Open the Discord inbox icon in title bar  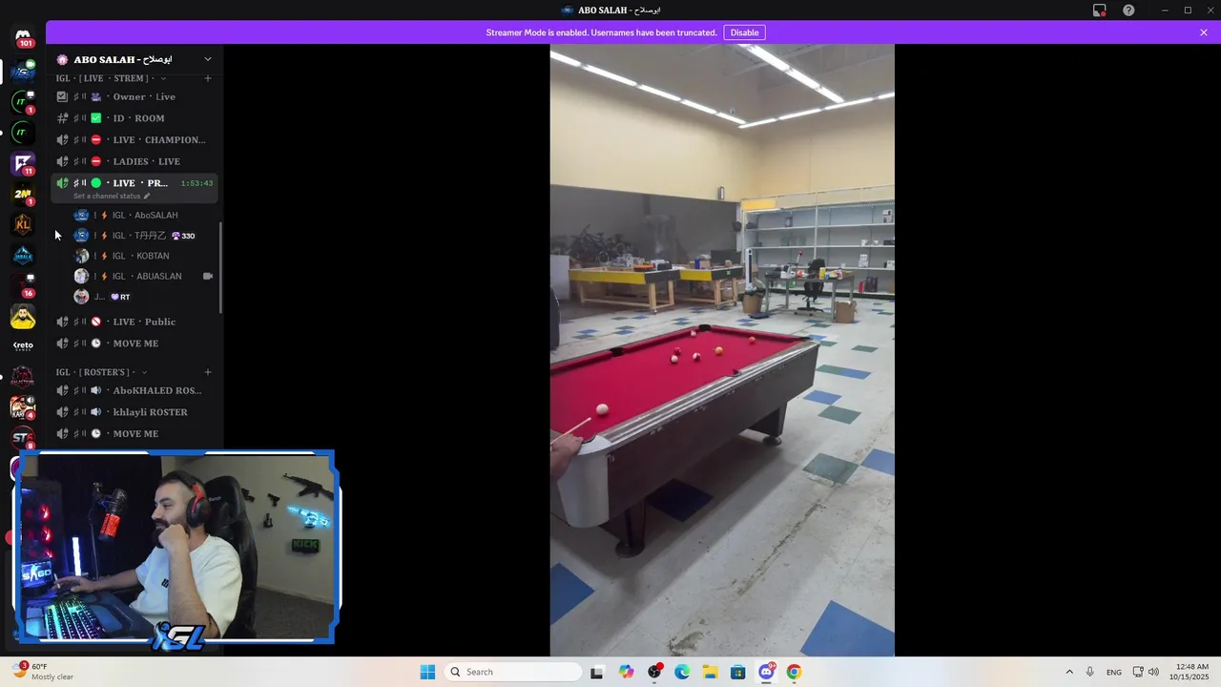(1100, 10)
